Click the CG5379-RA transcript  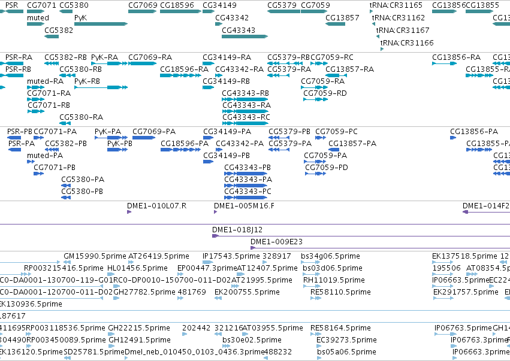(278, 75)
